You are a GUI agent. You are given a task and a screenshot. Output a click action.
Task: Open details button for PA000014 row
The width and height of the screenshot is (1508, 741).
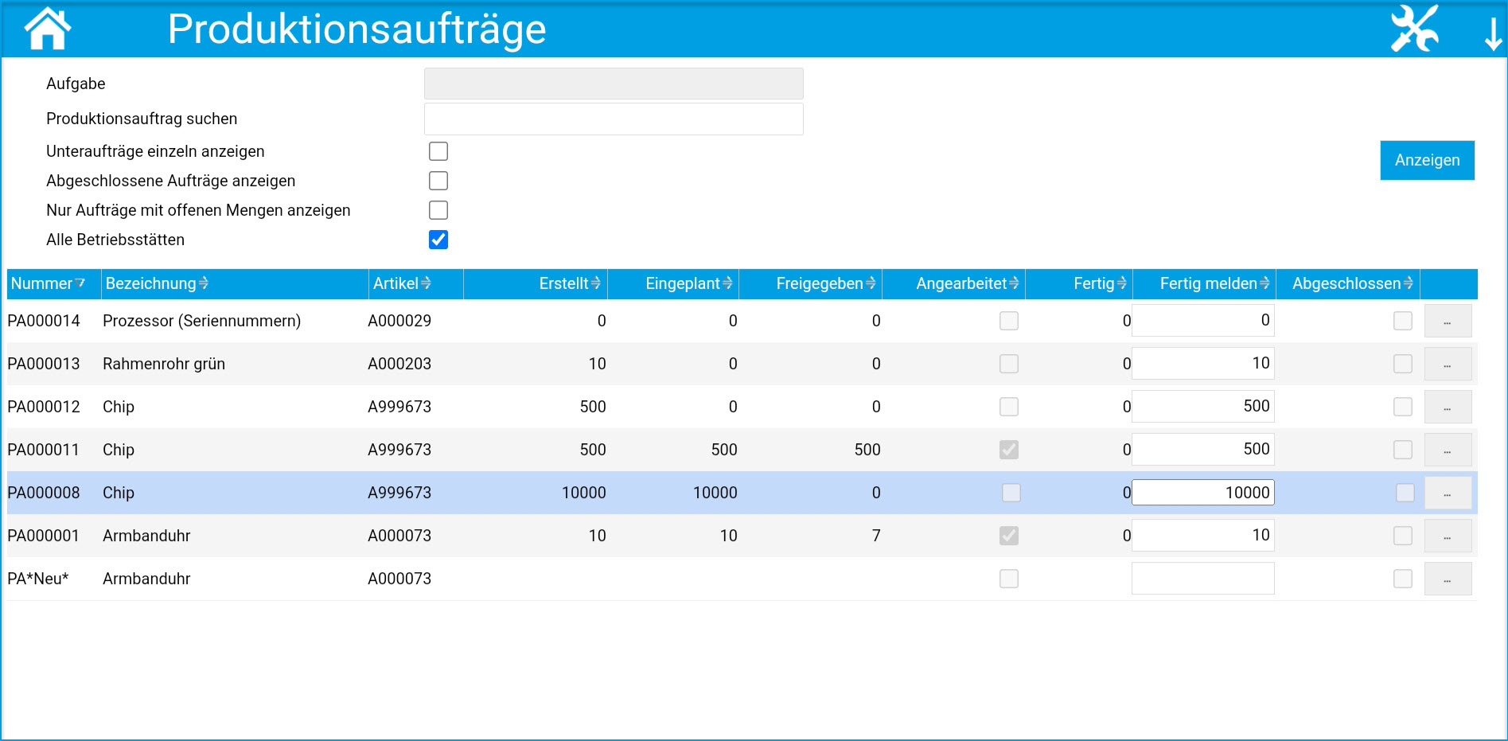coord(1447,321)
